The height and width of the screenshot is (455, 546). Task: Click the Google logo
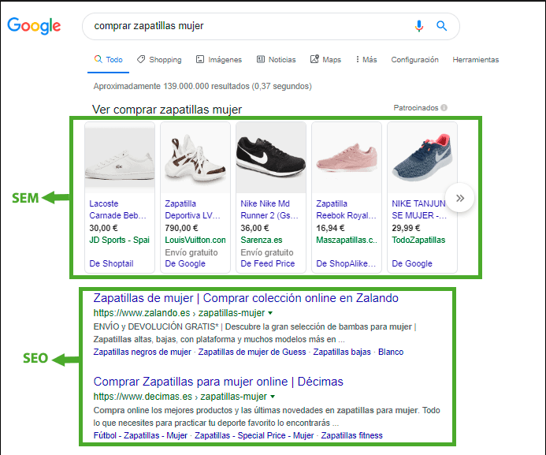coord(34,26)
